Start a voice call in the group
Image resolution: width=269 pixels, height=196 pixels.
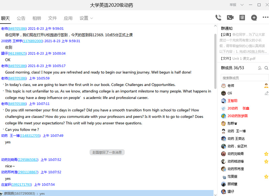tap(218, 18)
